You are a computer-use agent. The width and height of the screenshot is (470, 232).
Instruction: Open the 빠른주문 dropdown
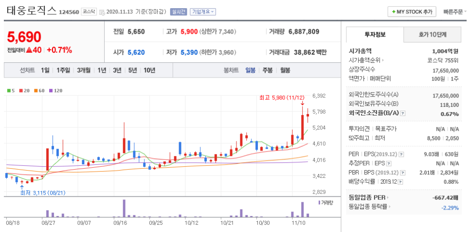click(455, 12)
